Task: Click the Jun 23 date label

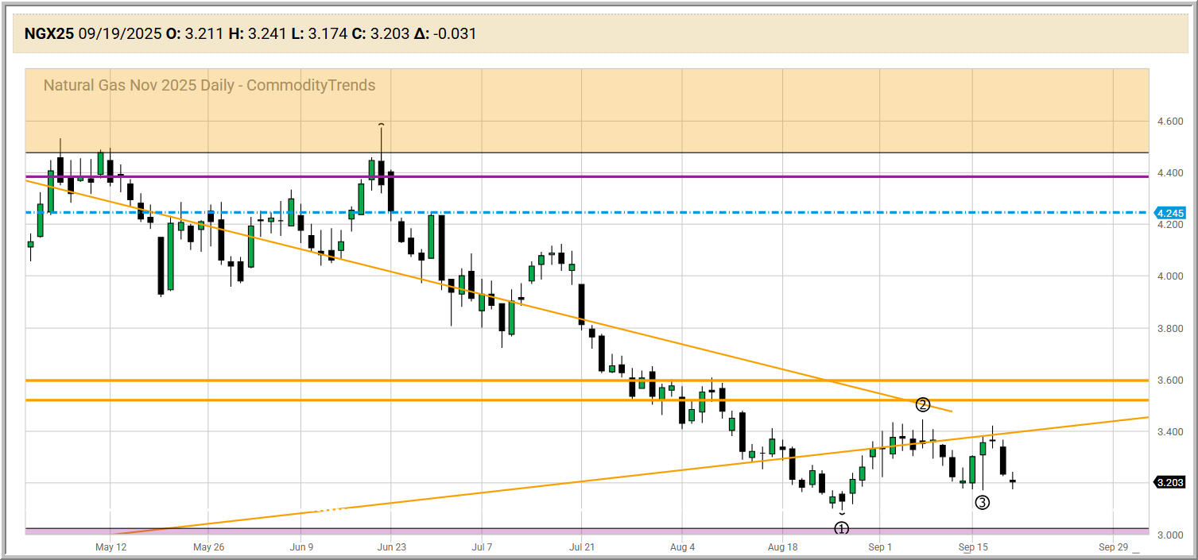Action: [390, 547]
